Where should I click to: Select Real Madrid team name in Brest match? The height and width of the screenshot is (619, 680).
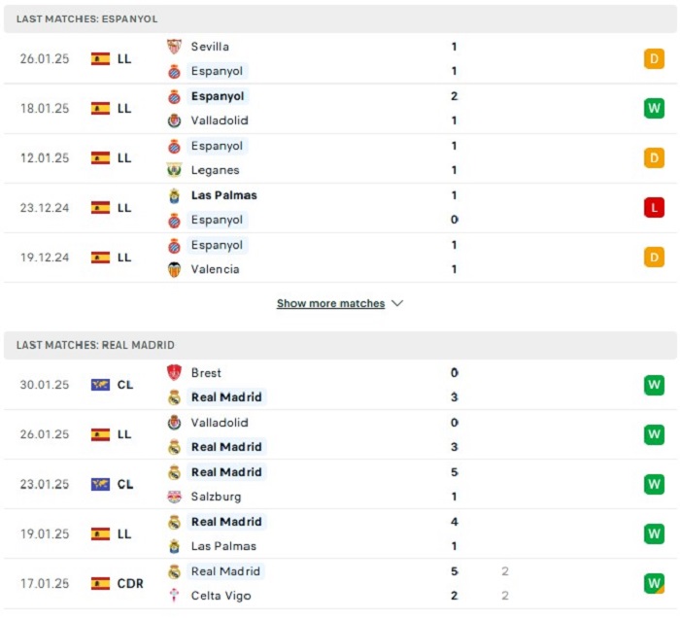[226, 396]
